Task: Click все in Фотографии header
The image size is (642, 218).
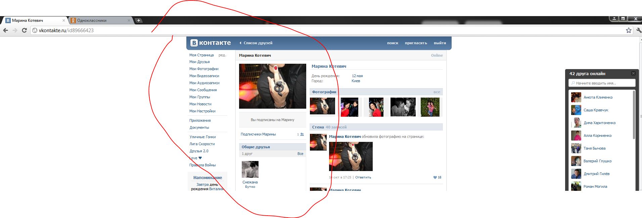Action: click(x=437, y=92)
